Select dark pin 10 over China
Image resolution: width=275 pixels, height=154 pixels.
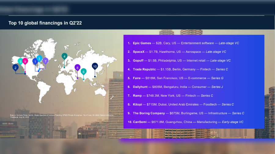pyautogui.click(x=95, y=66)
